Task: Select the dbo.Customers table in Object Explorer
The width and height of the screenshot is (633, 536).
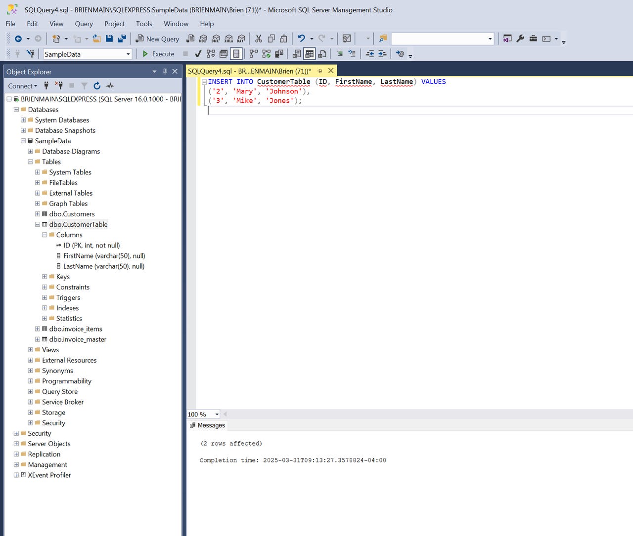Action: [x=72, y=214]
